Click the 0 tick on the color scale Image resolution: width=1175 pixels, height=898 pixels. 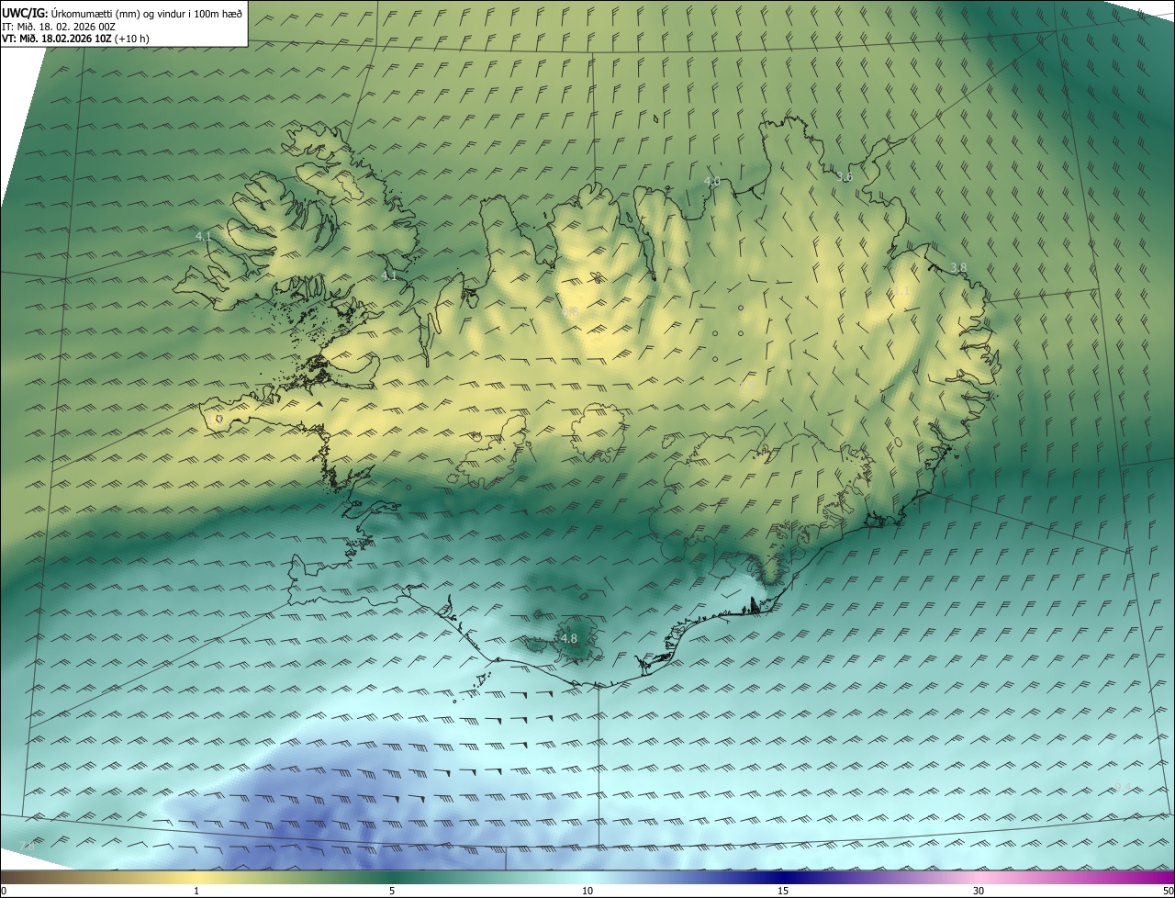[4, 891]
